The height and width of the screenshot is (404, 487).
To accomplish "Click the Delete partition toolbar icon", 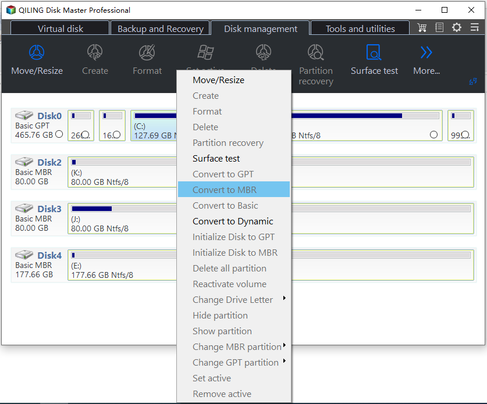I will (x=264, y=52).
